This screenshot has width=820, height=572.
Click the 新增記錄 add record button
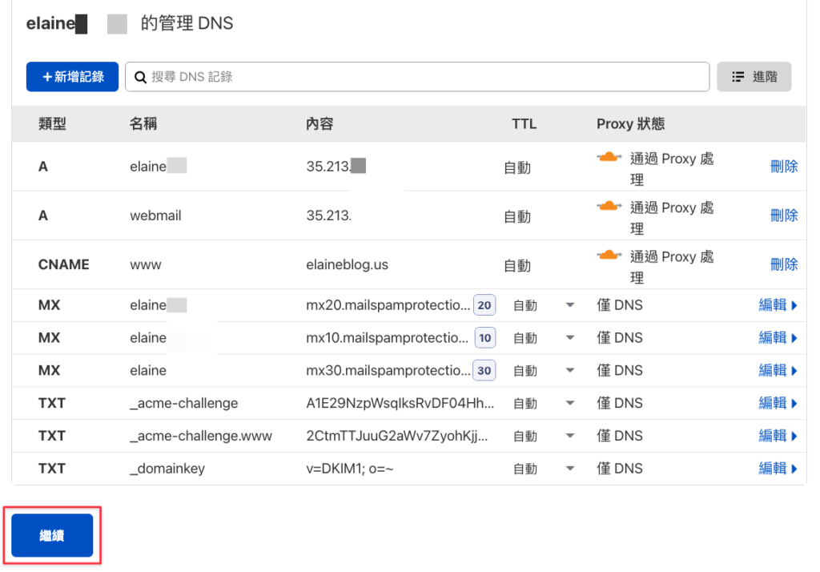tap(72, 77)
